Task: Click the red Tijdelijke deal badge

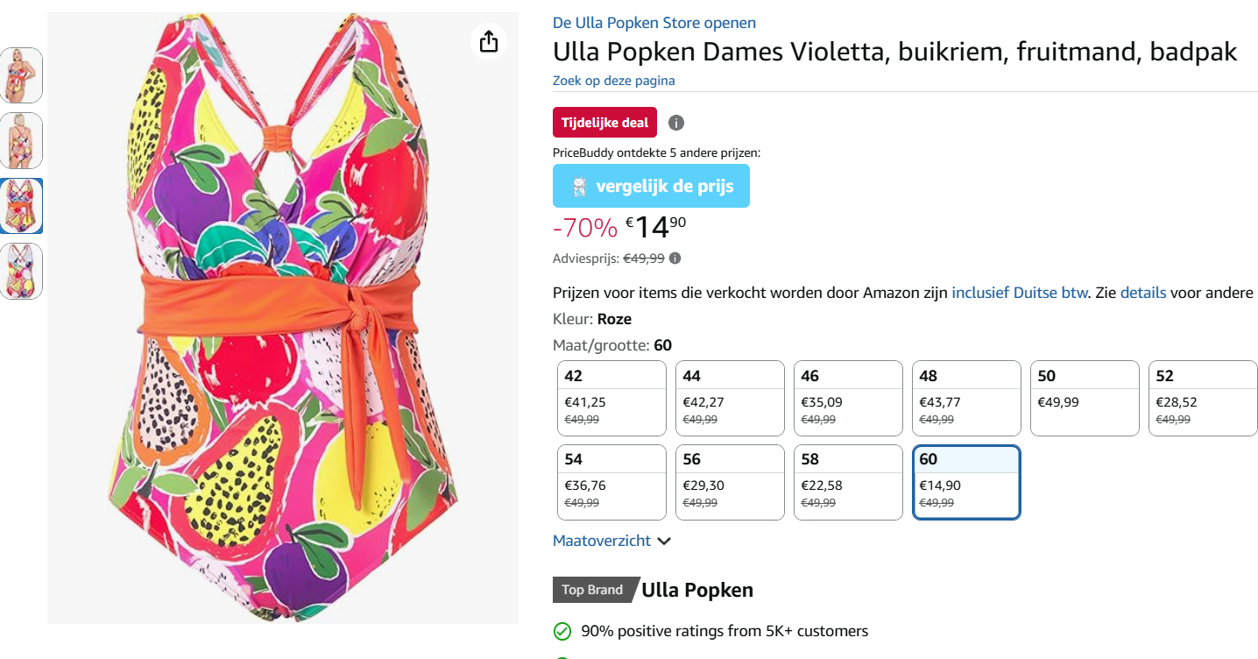Action: click(604, 122)
